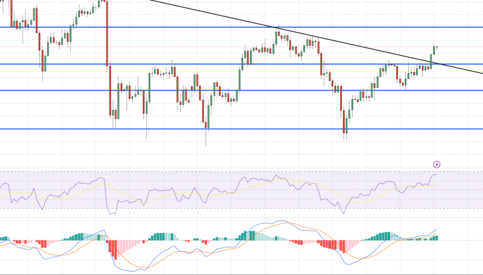This screenshot has height=275, width=483.
Task: Select the second blue horizontal line from top
Action: coord(241,64)
